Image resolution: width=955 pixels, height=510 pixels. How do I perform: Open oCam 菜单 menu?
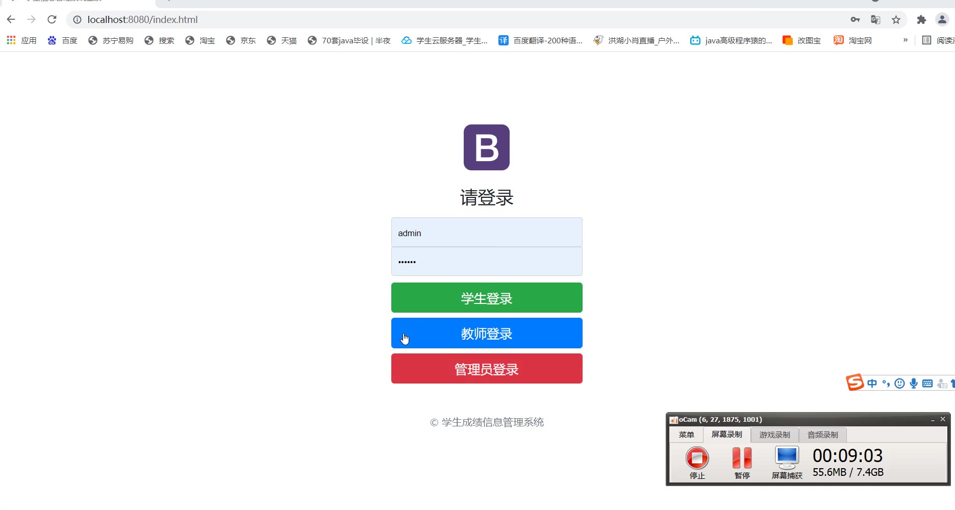click(x=686, y=435)
